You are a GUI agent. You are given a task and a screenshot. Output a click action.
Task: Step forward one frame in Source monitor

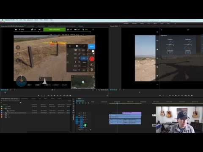point(58,95)
